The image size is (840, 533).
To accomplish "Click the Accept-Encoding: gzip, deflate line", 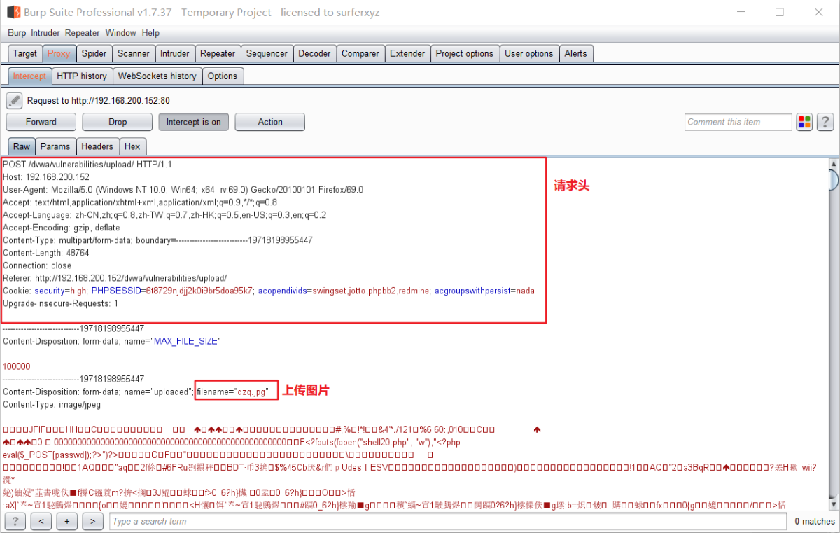I will pos(62,228).
